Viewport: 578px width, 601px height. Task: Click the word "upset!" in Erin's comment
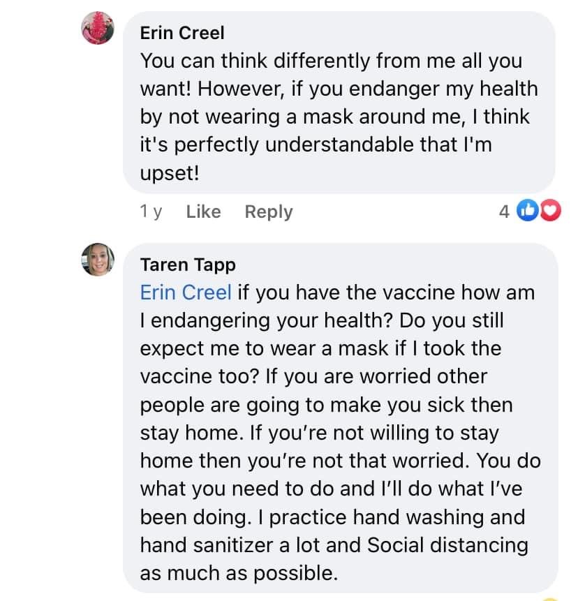click(170, 173)
